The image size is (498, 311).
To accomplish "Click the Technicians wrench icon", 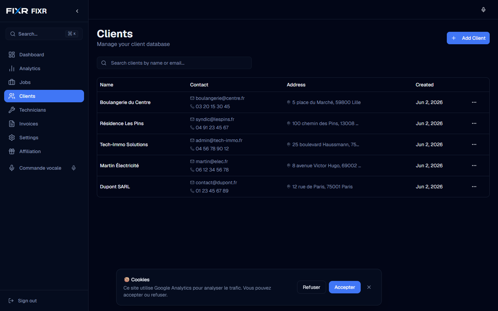I will point(12,110).
